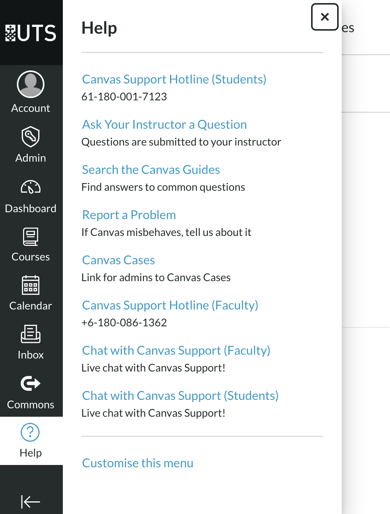Select the Help question mark icon

(30, 432)
